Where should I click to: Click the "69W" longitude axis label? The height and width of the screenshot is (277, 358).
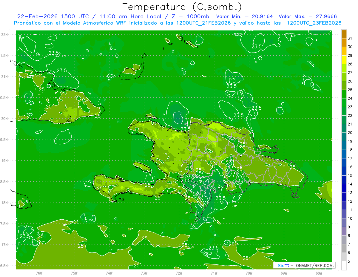[x=284, y=273]
